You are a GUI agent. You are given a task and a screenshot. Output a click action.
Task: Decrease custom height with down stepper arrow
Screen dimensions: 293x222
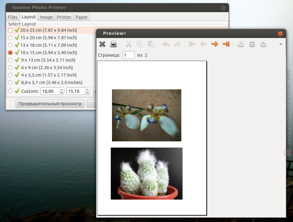coord(88,93)
